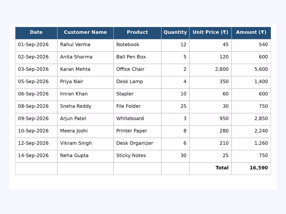
Task: Select the 14-Sep-2026 date cell
Action: pyautogui.click(x=36, y=156)
